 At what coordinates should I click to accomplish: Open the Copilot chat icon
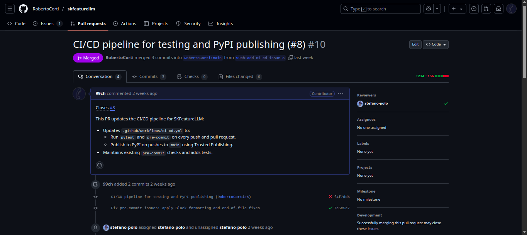[428, 8]
